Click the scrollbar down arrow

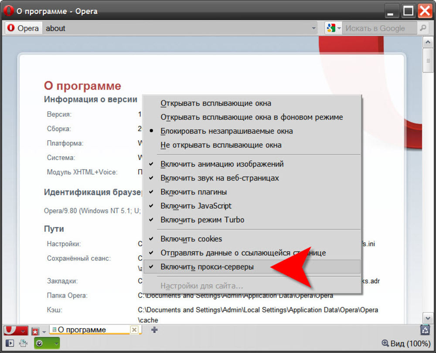(x=428, y=318)
